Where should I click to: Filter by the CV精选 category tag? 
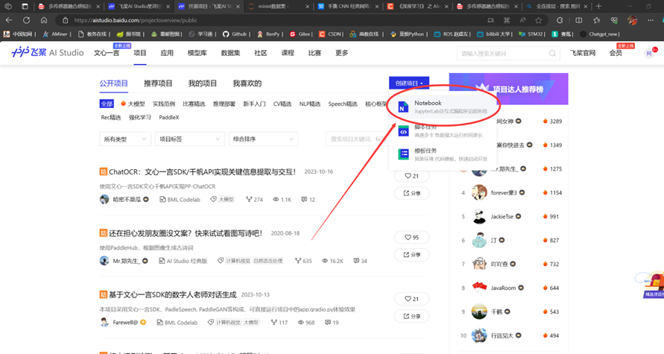(x=282, y=104)
